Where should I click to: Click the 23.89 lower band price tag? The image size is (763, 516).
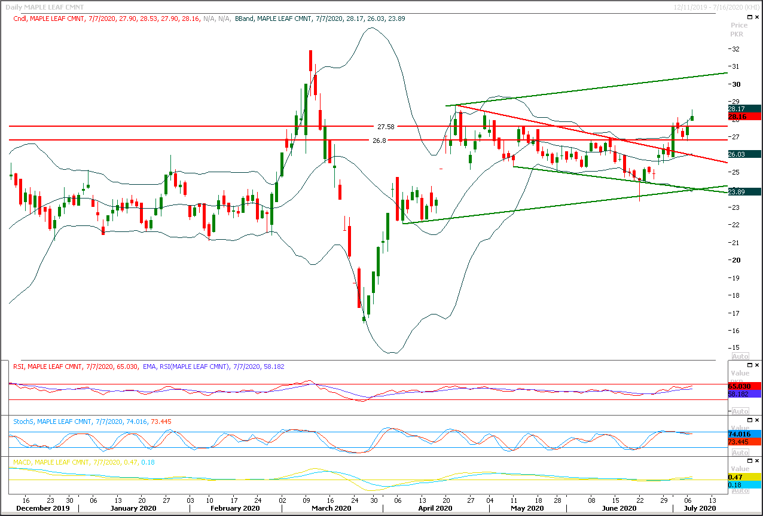click(x=744, y=191)
